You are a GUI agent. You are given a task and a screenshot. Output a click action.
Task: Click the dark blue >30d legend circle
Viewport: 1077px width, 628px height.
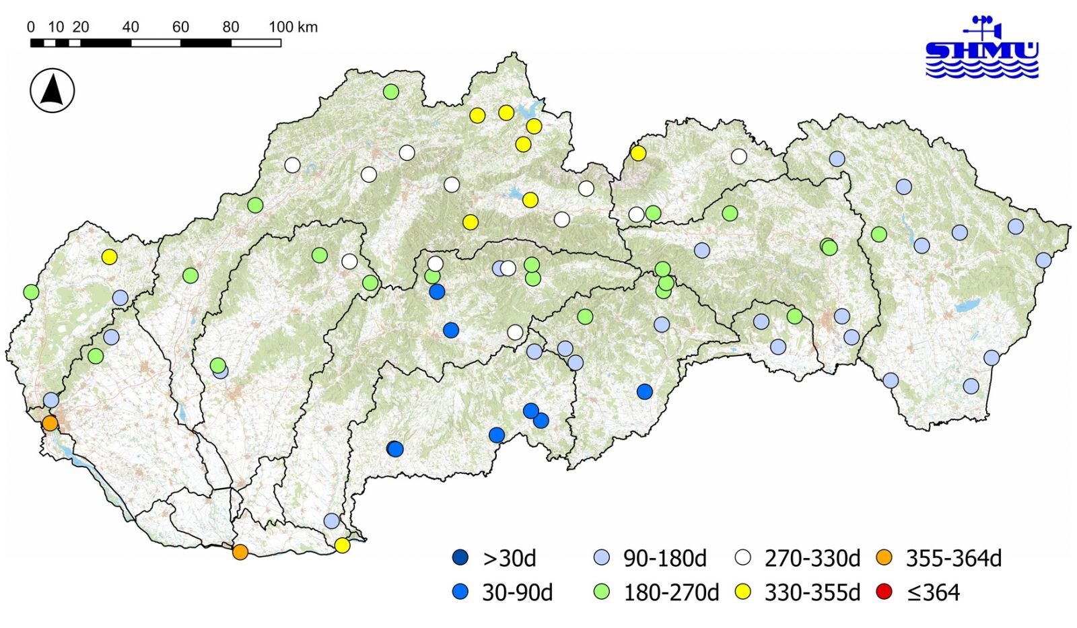pyautogui.click(x=460, y=558)
